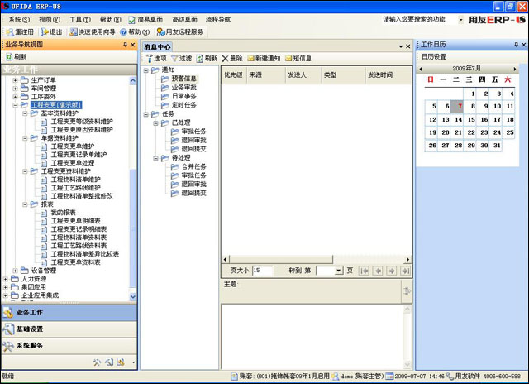Click the expand icon beside the 主题 field
This screenshot has height=384, width=529.
coord(407,290)
